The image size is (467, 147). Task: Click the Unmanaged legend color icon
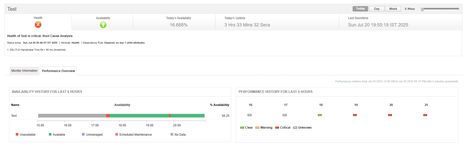[83, 134]
